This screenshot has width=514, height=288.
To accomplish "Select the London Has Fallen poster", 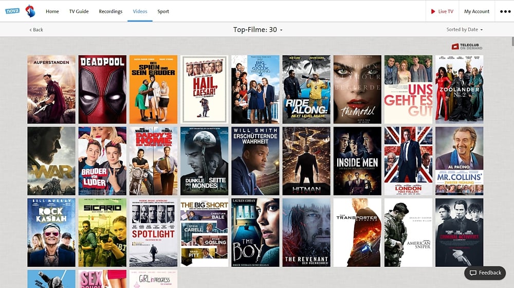I will coord(409,161).
